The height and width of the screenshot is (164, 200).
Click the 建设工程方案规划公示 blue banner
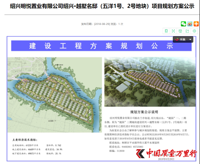pos(101,46)
